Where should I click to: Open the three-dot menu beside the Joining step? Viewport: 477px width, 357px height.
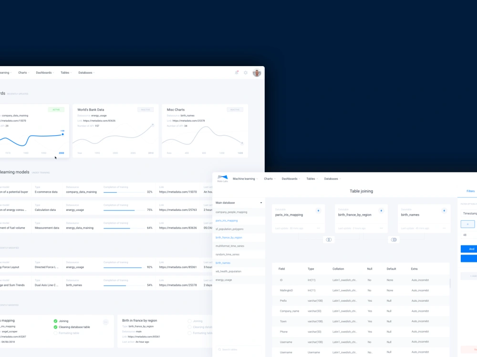(x=105, y=322)
